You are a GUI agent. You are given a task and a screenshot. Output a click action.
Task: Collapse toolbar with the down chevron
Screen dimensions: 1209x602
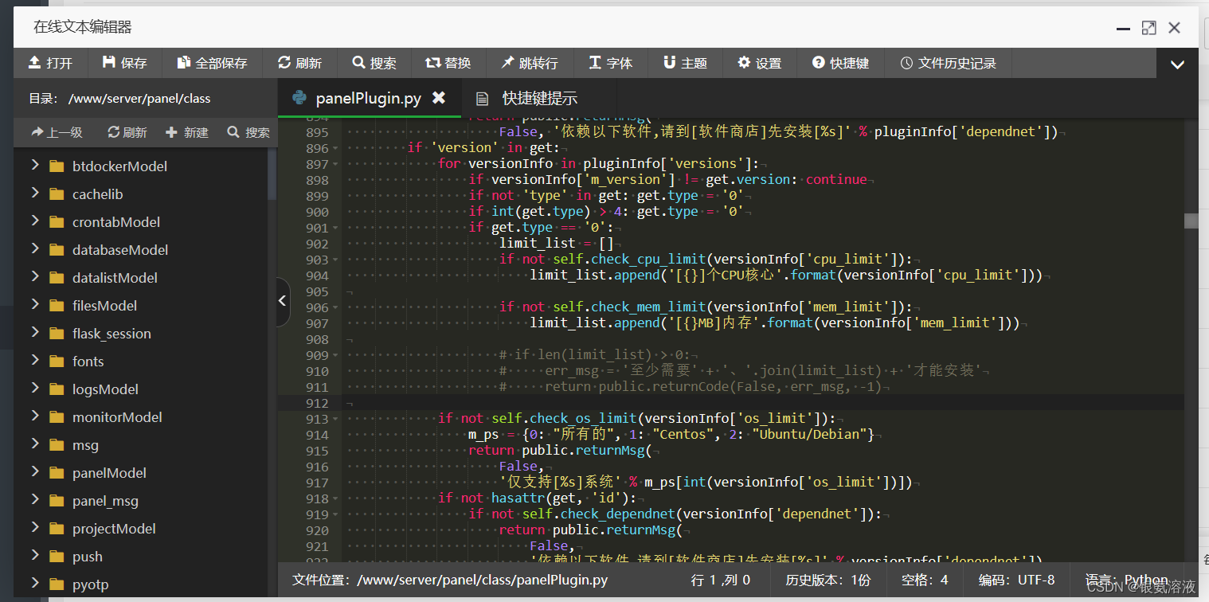(1177, 64)
